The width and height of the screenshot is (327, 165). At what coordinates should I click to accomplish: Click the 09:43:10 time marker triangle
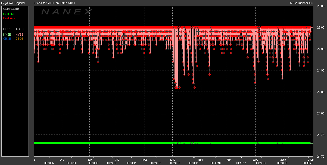tap(112, 157)
